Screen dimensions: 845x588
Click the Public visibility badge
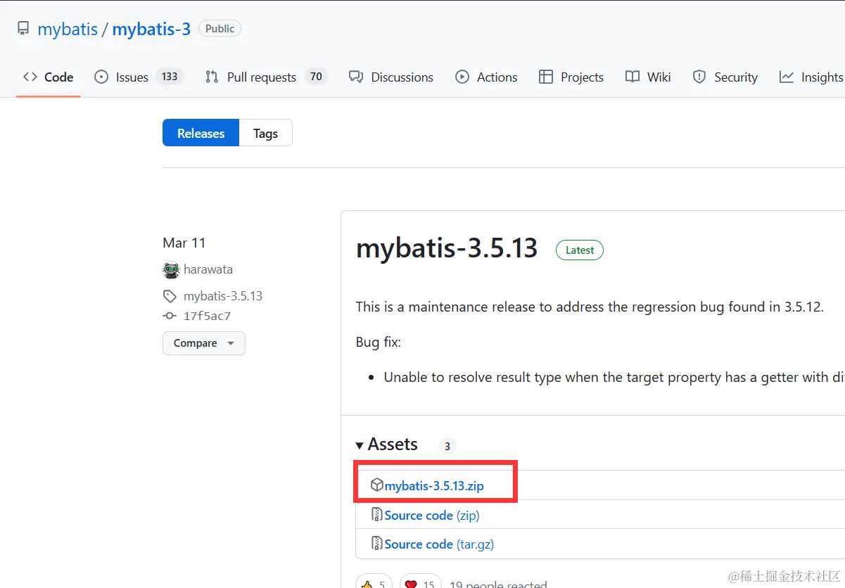(220, 29)
